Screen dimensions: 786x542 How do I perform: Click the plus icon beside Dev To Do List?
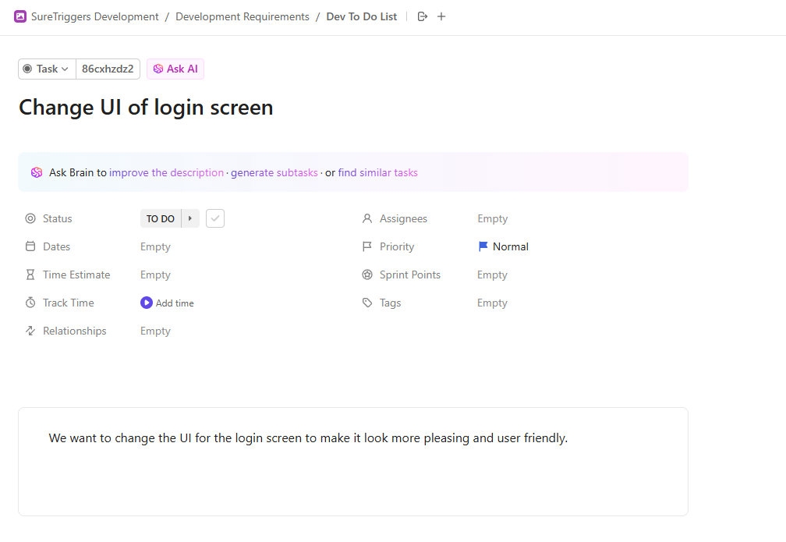[441, 16]
